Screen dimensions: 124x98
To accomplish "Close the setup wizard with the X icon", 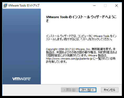I will pyautogui.click(x=116, y=6).
